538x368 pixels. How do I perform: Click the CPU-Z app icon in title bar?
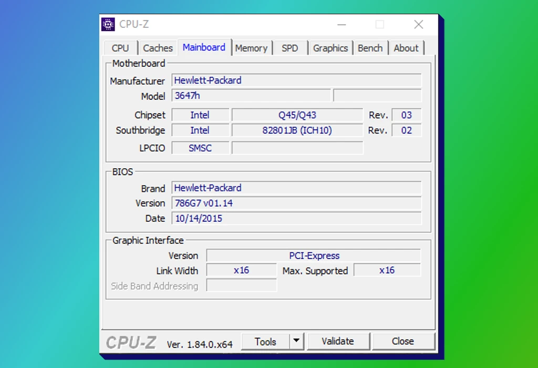pyautogui.click(x=108, y=24)
